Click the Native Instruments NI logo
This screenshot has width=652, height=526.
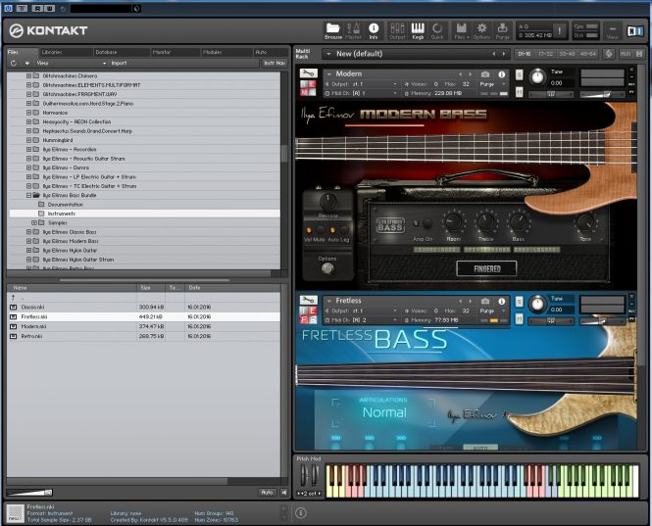pos(635,30)
